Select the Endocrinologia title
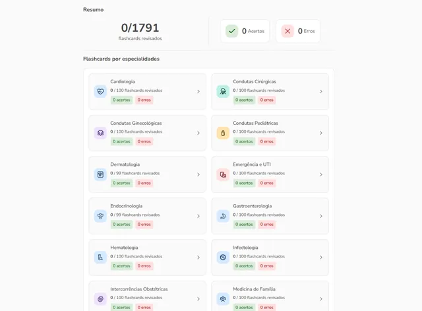 pos(126,206)
